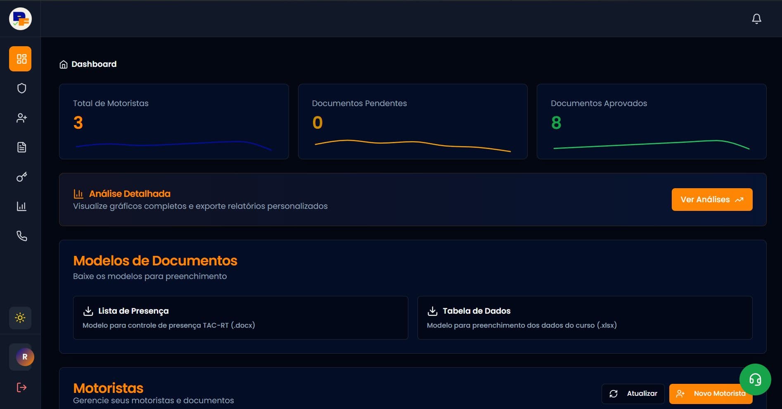The width and height of the screenshot is (782, 409).
Task: Click the Documentos Aprovados card
Action: click(x=652, y=121)
